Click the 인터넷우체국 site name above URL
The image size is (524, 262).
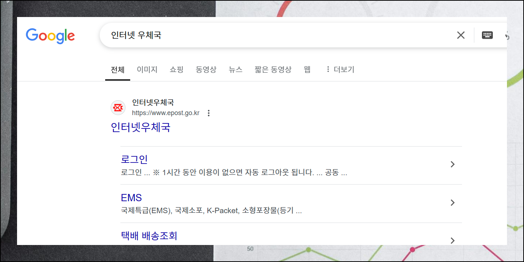point(153,102)
